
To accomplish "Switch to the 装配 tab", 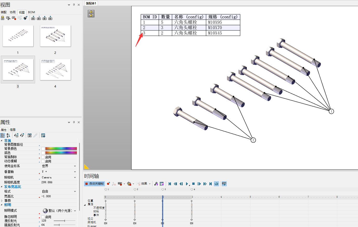I will click(4, 12).
